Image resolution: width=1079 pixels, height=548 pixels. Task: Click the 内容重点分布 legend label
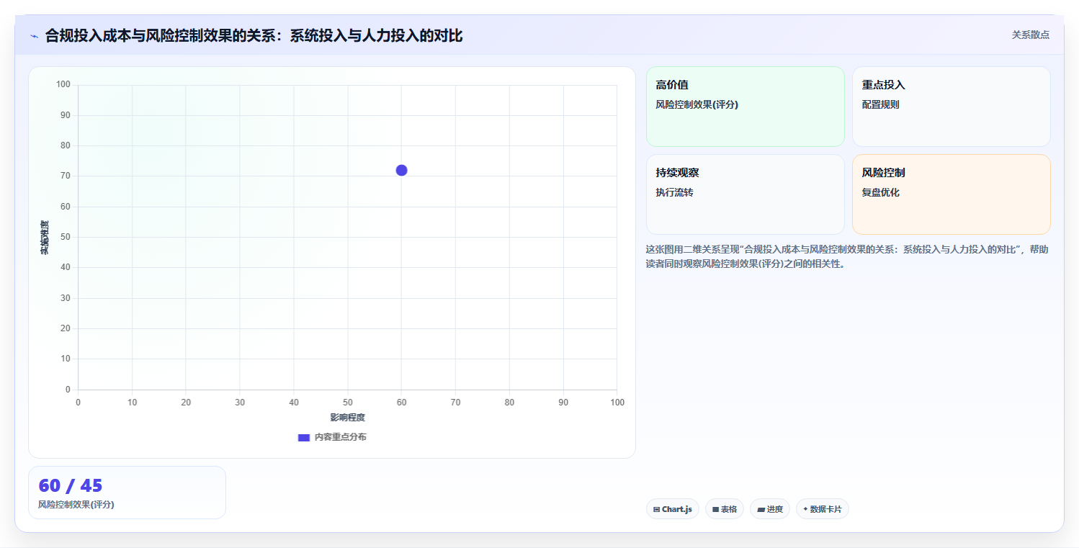340,437
